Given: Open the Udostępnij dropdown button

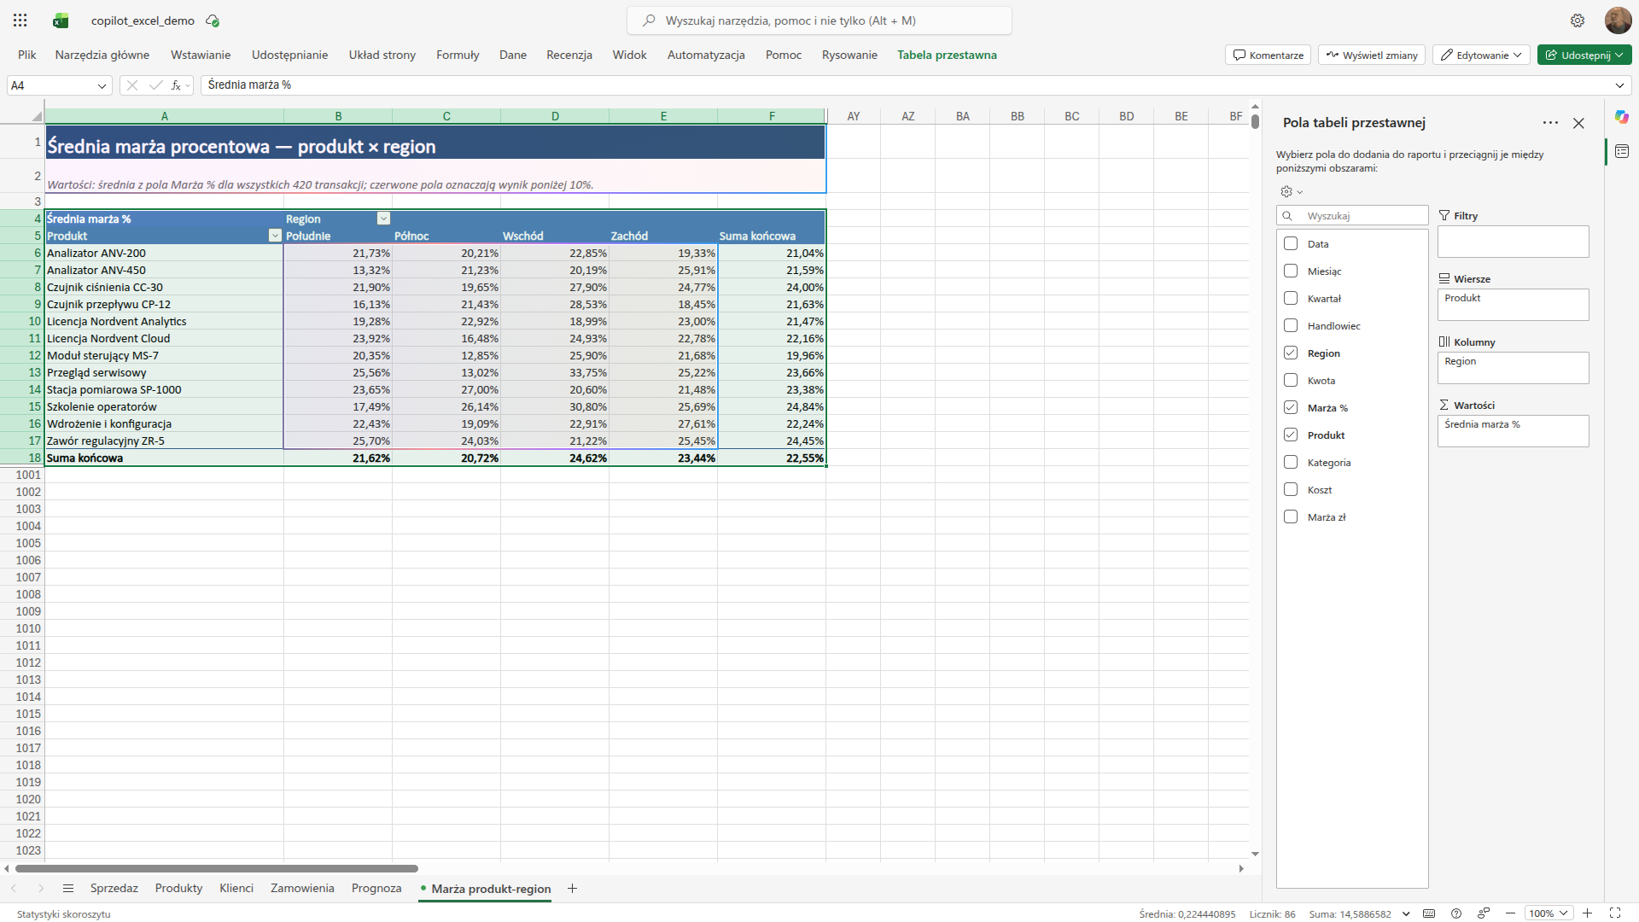Looking at the screenshot, I should pos(1584,55).
